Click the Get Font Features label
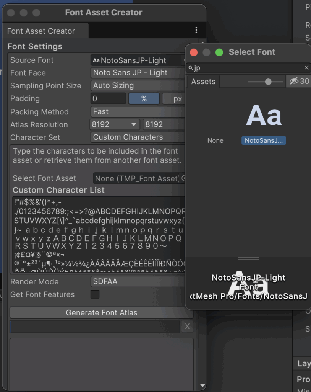The image size is (311, 392). (42, 294)
